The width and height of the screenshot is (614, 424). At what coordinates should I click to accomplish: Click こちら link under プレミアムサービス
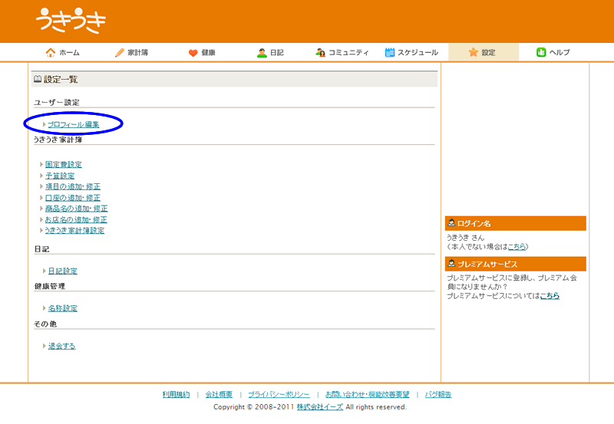550,296
